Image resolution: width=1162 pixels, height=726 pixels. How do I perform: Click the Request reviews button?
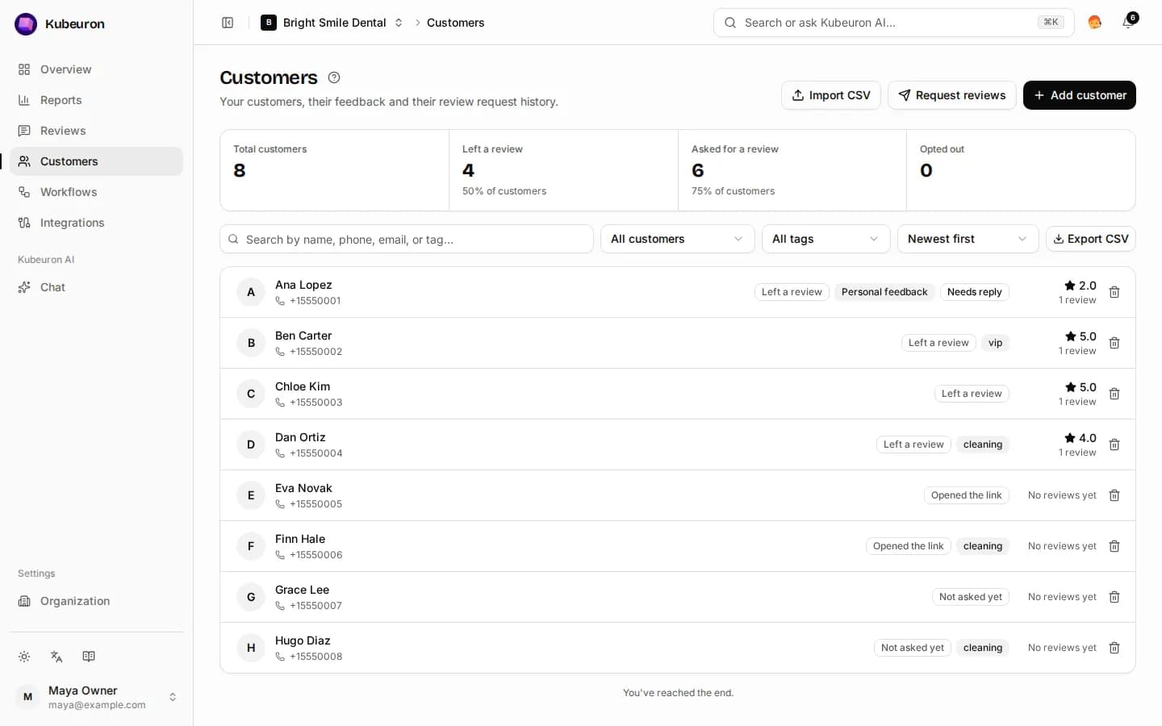[951, 95]
